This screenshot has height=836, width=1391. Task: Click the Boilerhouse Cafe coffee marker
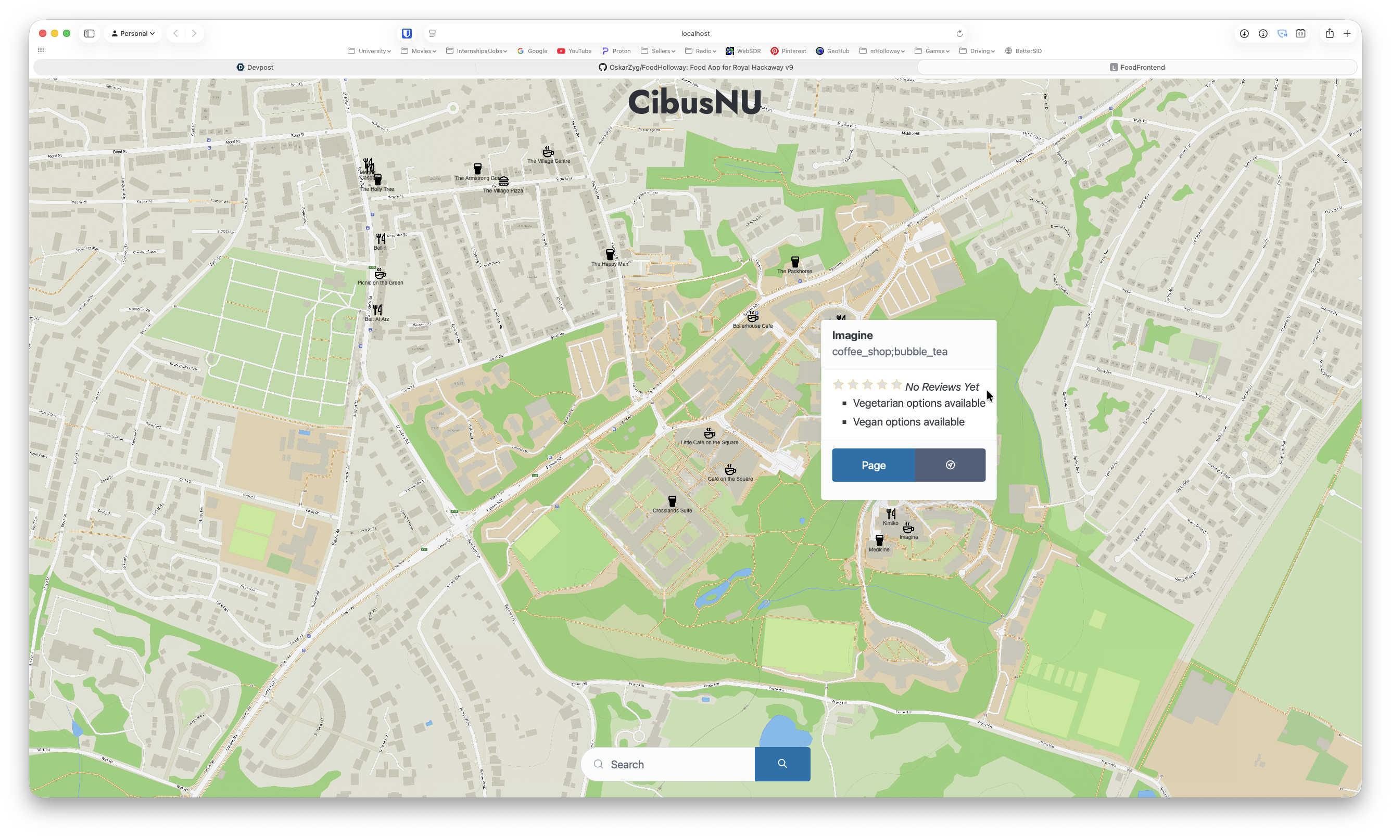[752, 317]
